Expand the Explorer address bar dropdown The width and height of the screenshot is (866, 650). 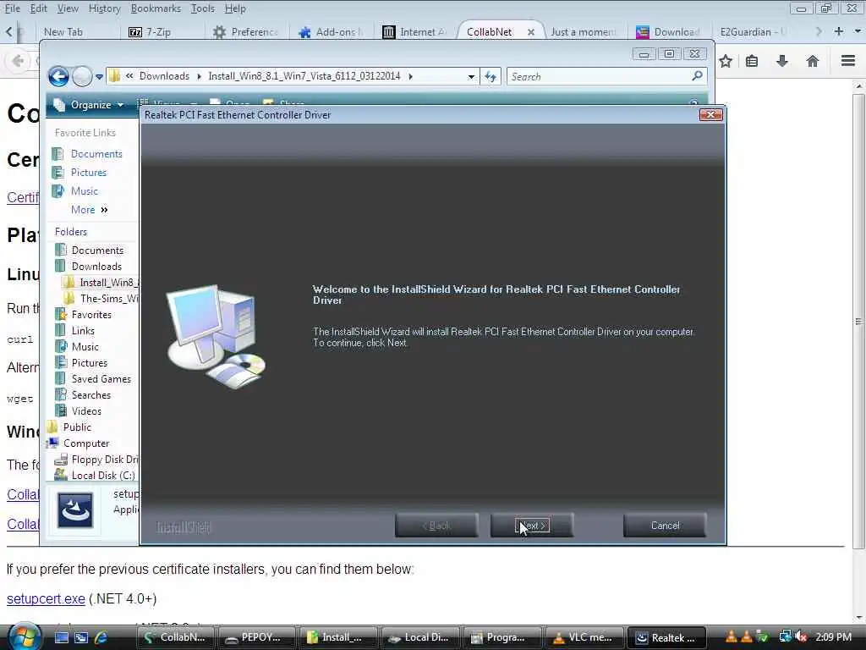tap(471, 77)
